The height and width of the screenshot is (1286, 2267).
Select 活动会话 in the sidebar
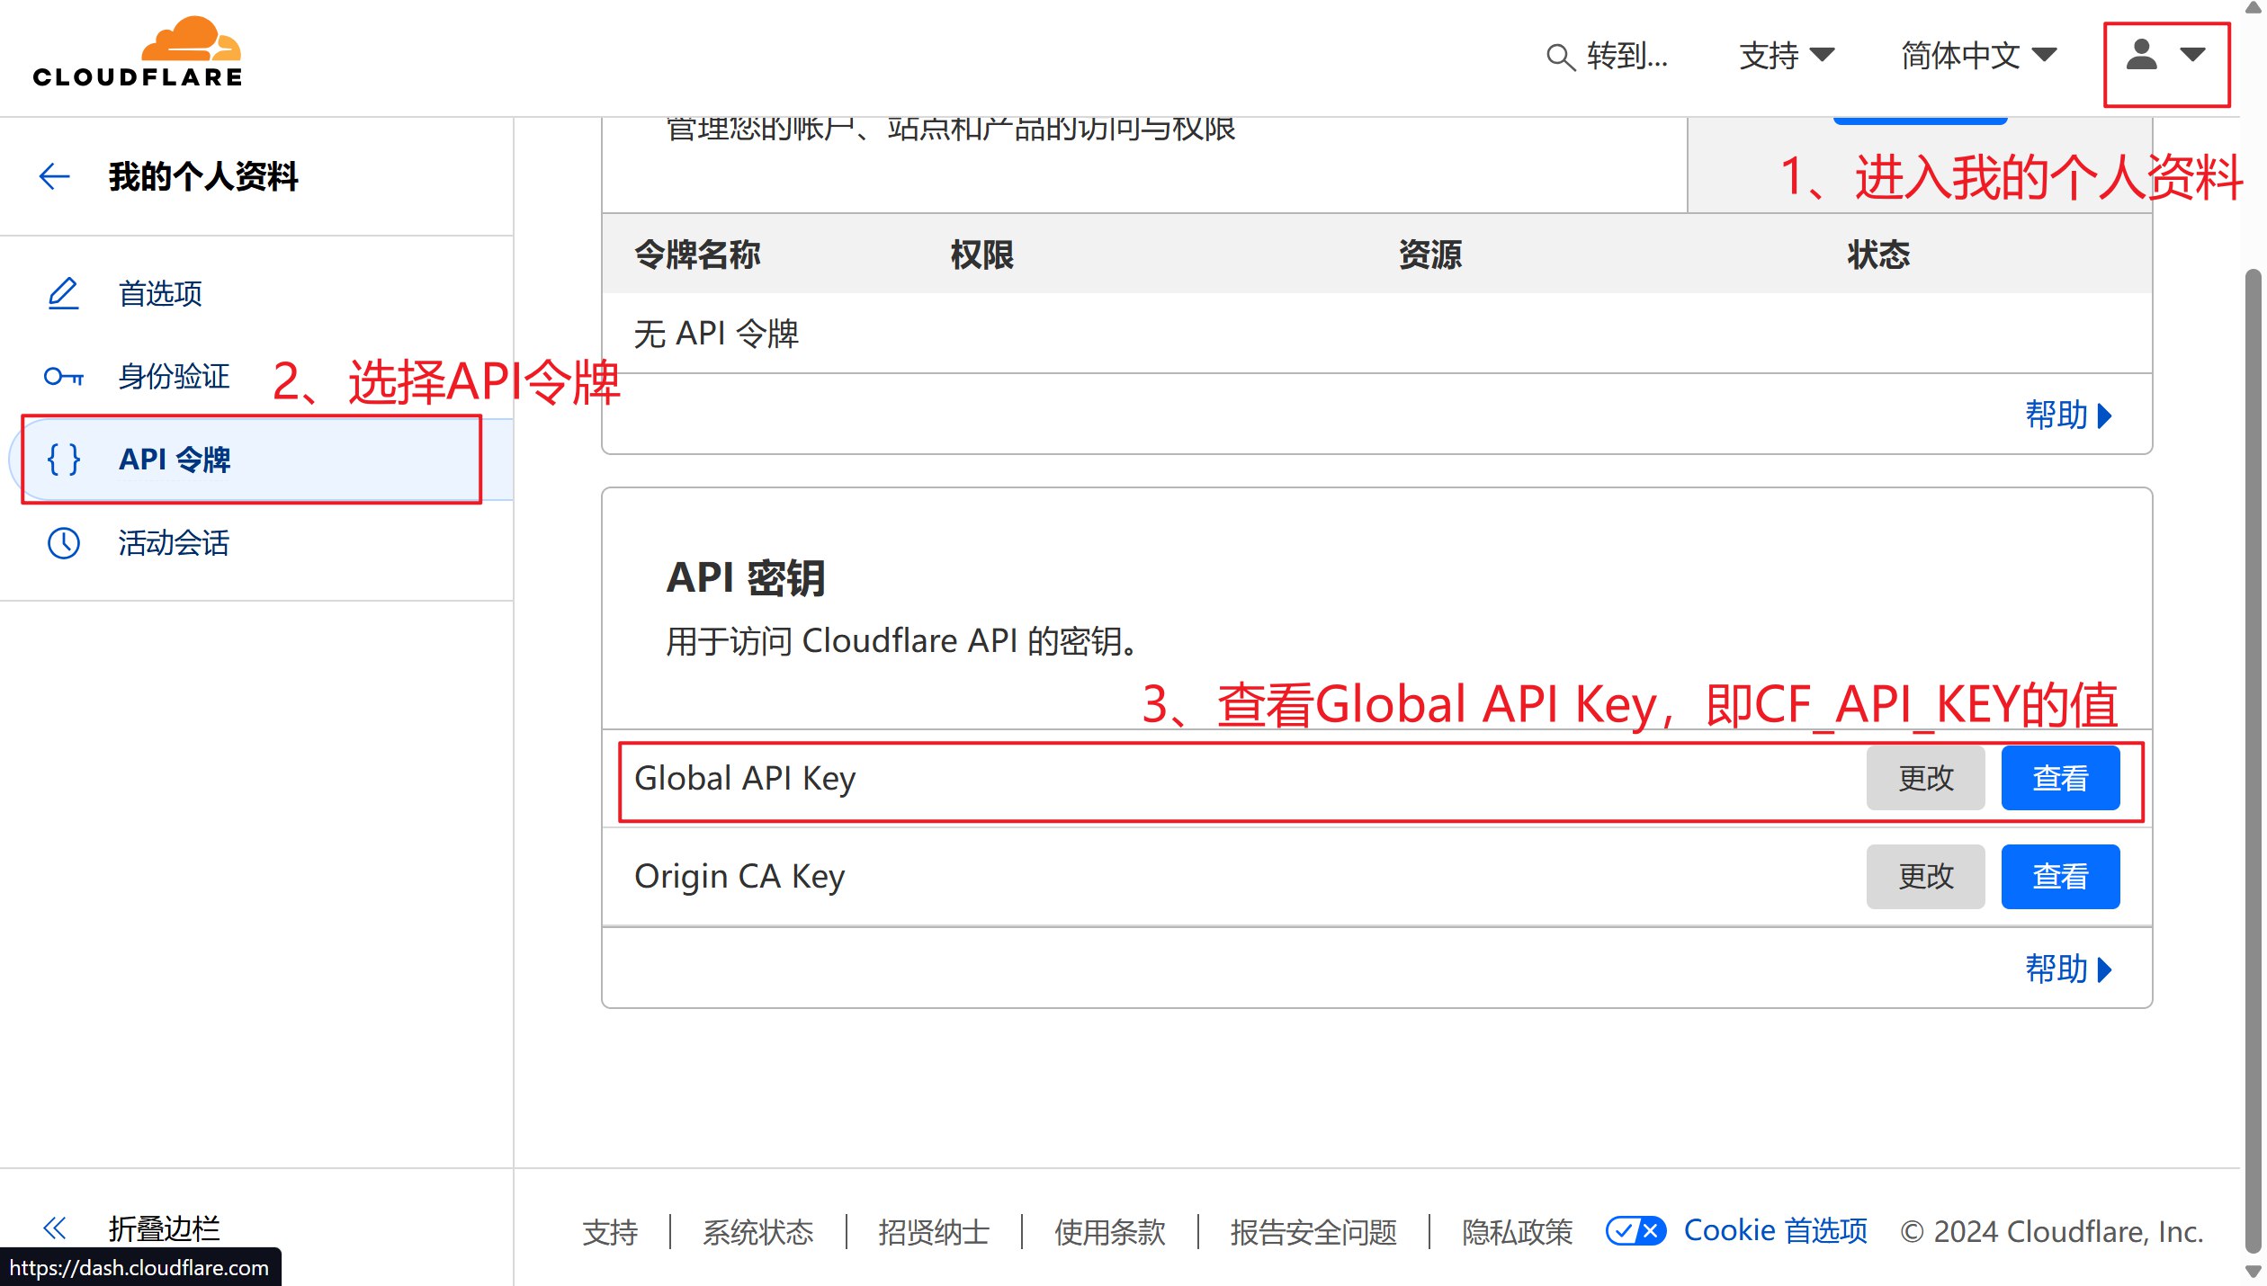pyautogui.click(x=174, y=543)
